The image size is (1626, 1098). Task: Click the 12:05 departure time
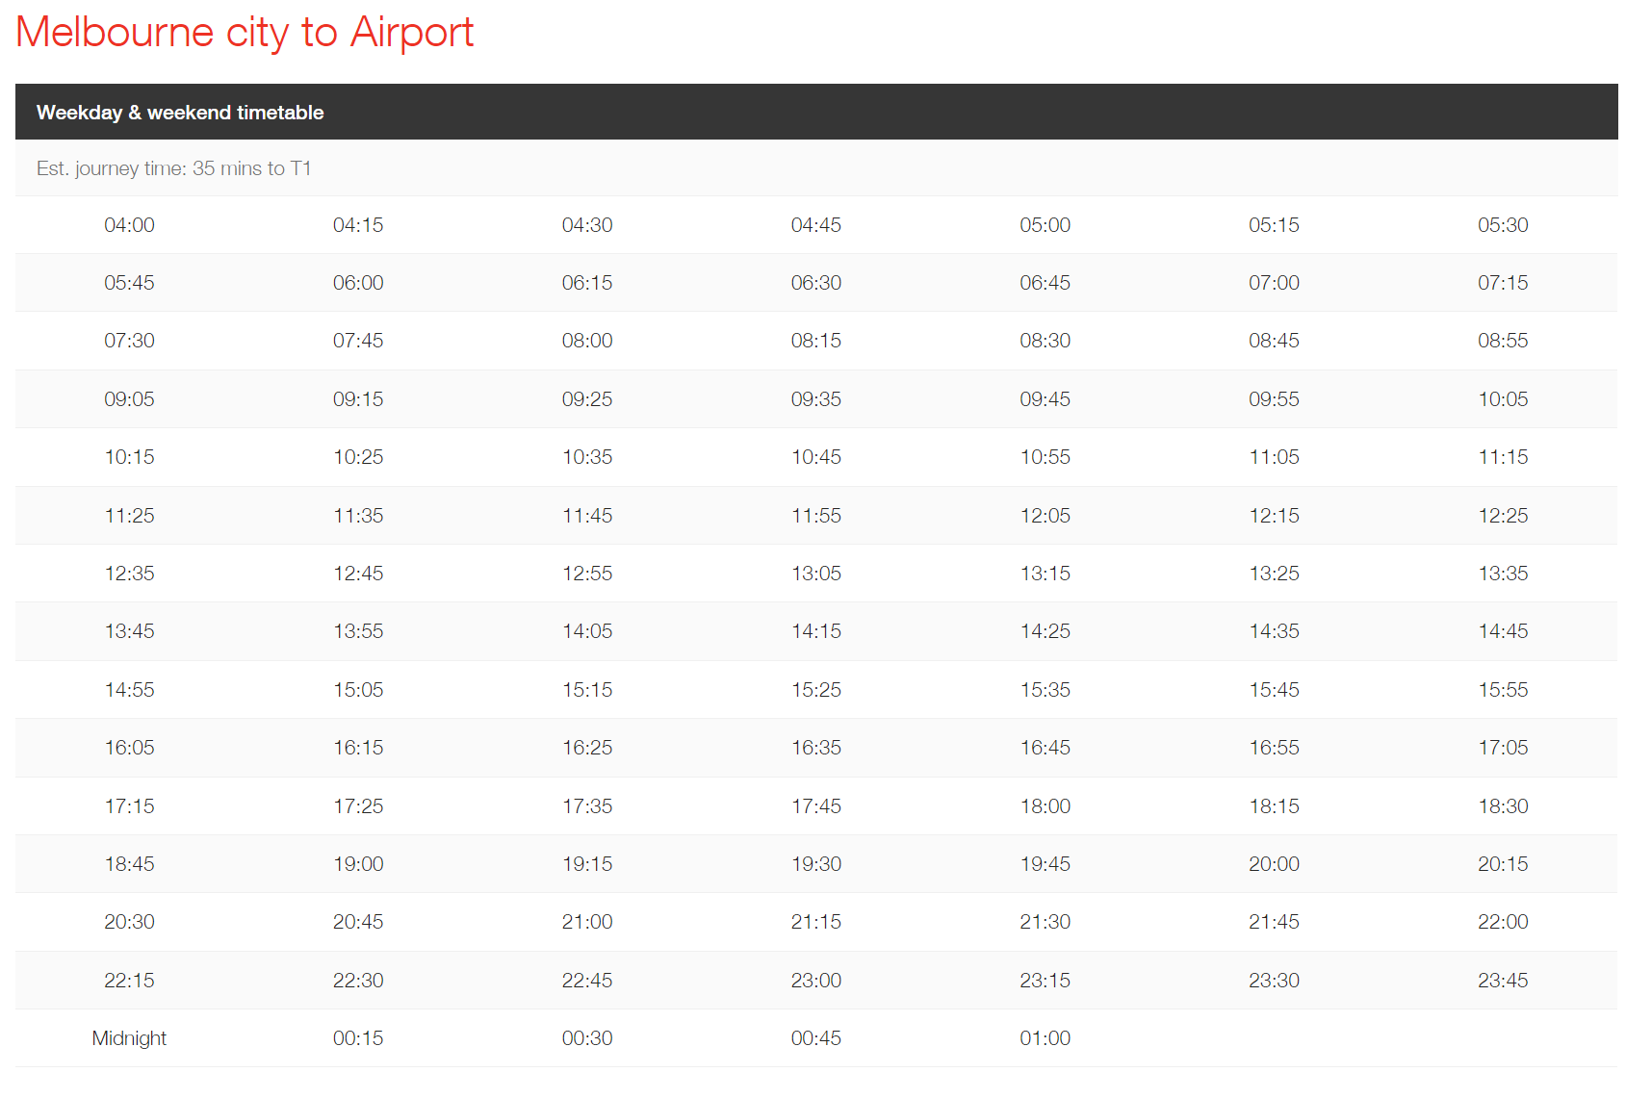[x=1045, y=516]
